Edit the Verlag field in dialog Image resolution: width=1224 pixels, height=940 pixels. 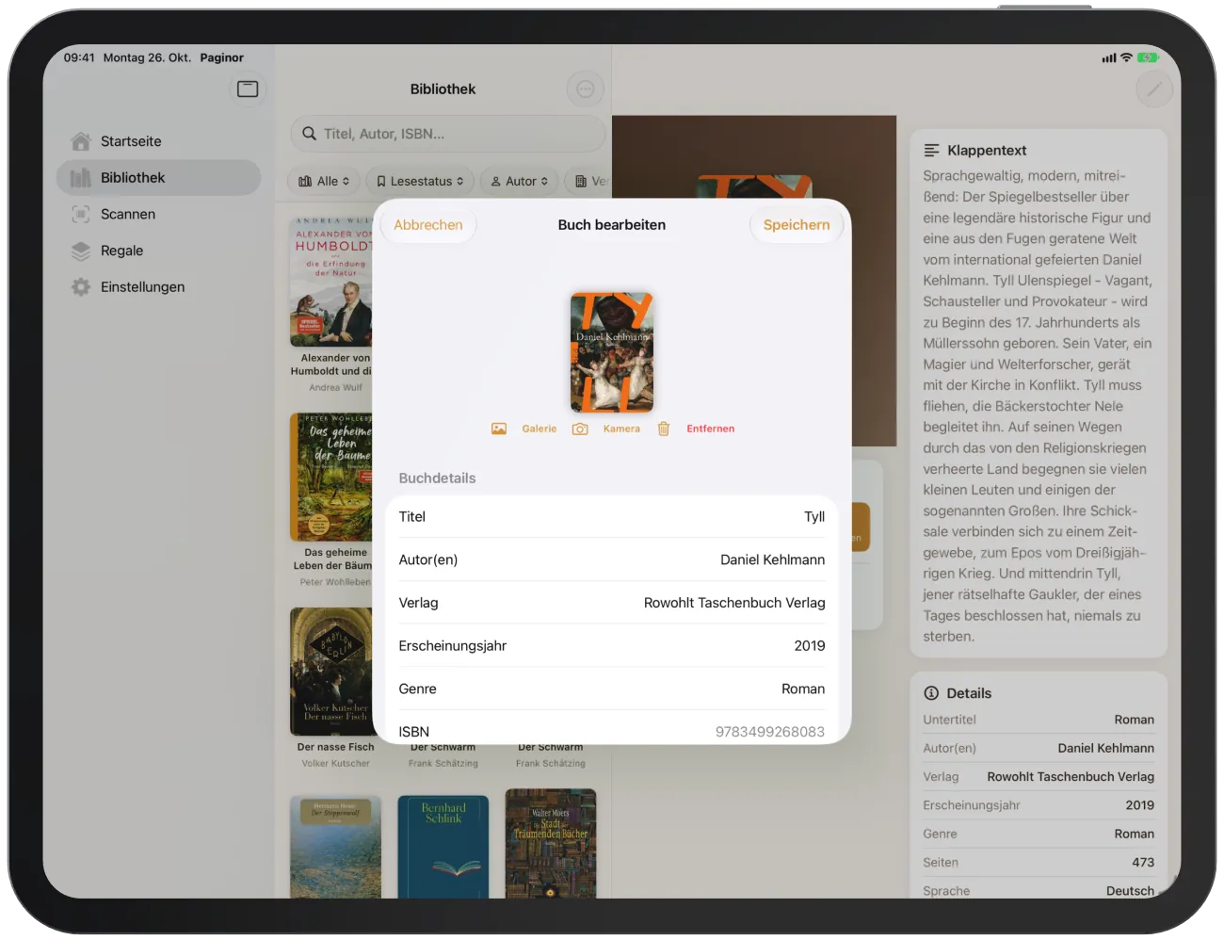[x=612, y=603]
